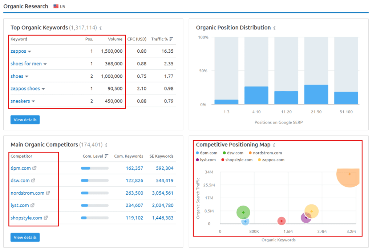
Task: Click SE Keywords value 544,419 for dsw.com
Action: click(165, 181)
